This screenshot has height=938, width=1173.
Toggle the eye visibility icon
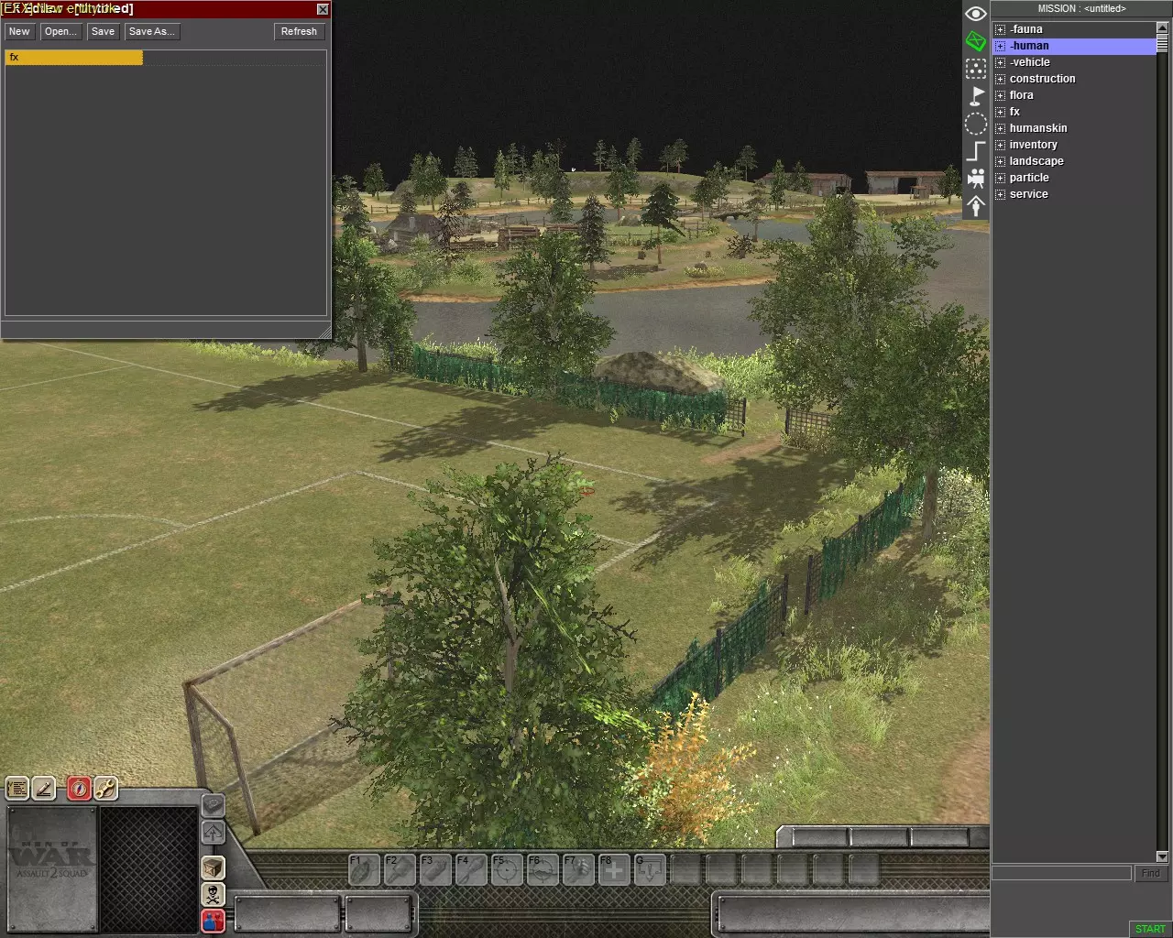pyautogui.click(x=976, y=14)
